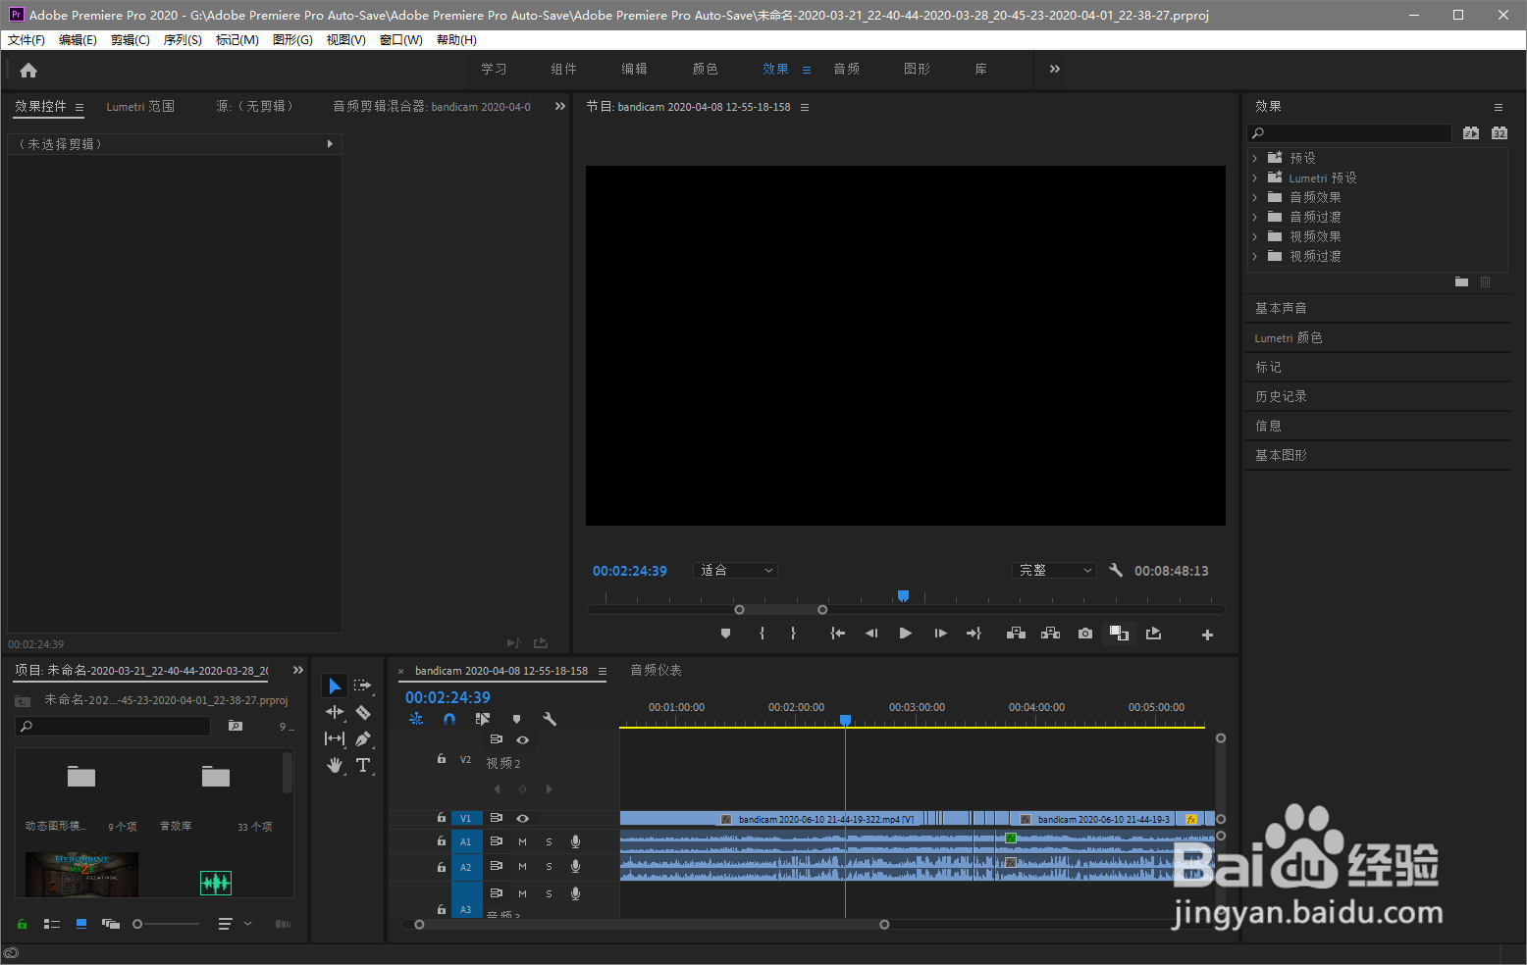Step forward one frame
Image resolution: width=1527 pixels, height=965 pixels.
940,634
